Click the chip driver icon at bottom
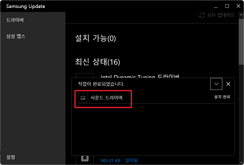Screen dimensions: 244x165 (85, 159)
